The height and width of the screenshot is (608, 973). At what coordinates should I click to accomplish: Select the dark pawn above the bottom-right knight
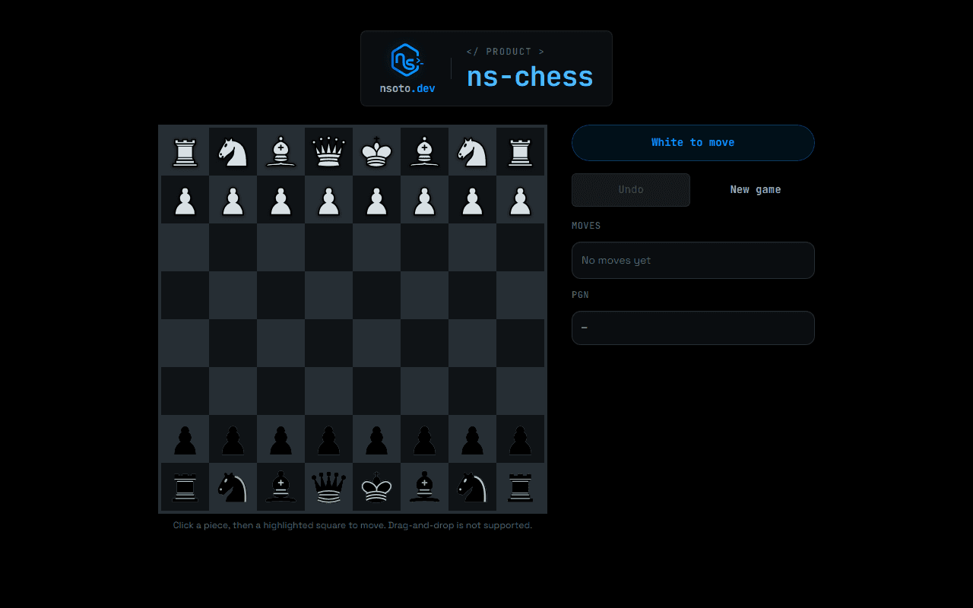tap(472, 439)
